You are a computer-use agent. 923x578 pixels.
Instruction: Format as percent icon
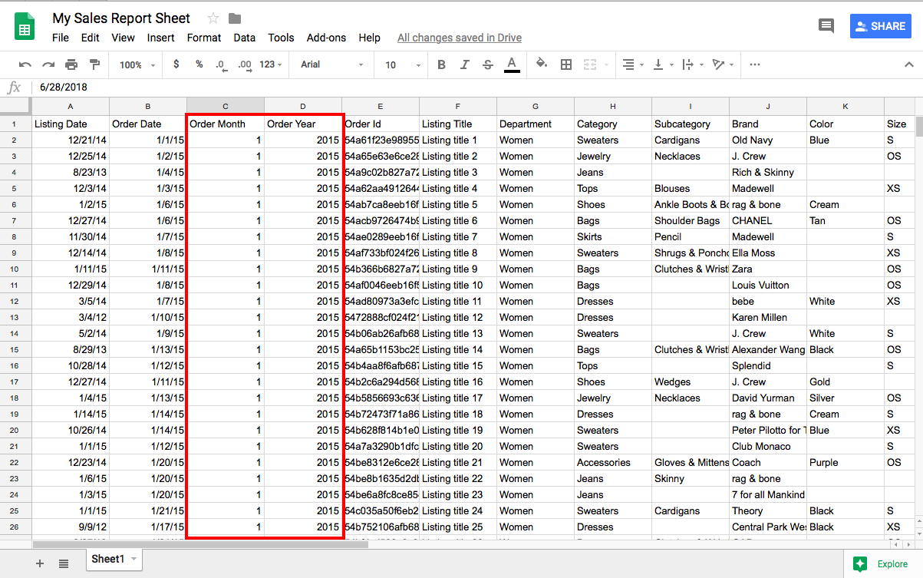[x=199, y=64]
